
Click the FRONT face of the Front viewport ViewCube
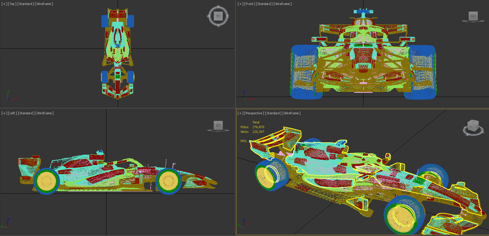(x=473, y=16)
